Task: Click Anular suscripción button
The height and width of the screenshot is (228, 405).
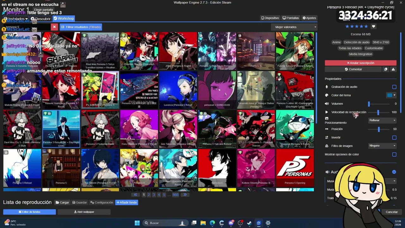Action: [360, 63]
